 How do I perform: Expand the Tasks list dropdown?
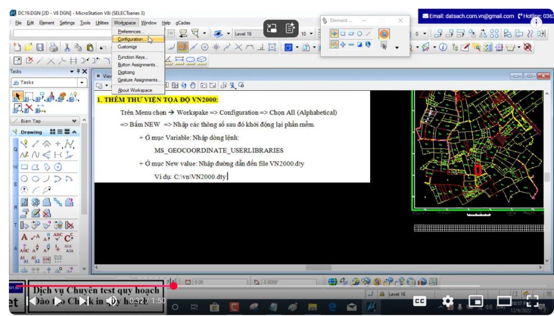coord(83,82)
